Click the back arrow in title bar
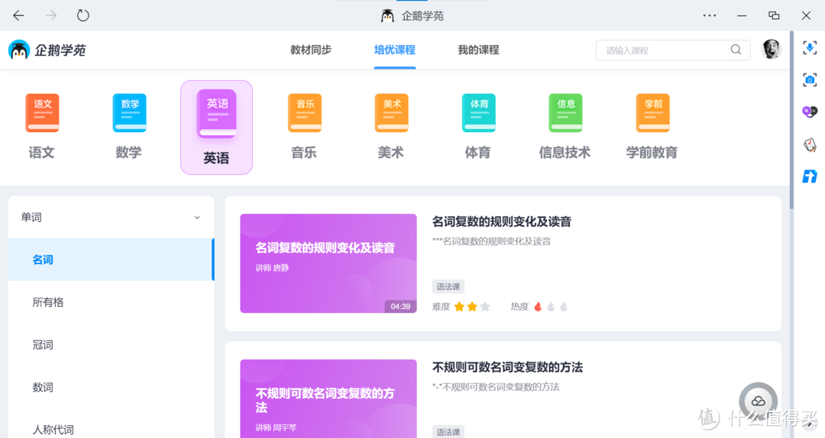 pyautogui.click(x=18, y=16)
